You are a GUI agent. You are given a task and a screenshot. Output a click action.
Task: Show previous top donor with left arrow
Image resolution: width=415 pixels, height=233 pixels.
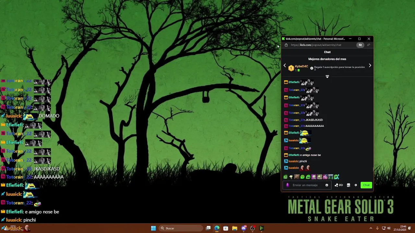point(285,65)
